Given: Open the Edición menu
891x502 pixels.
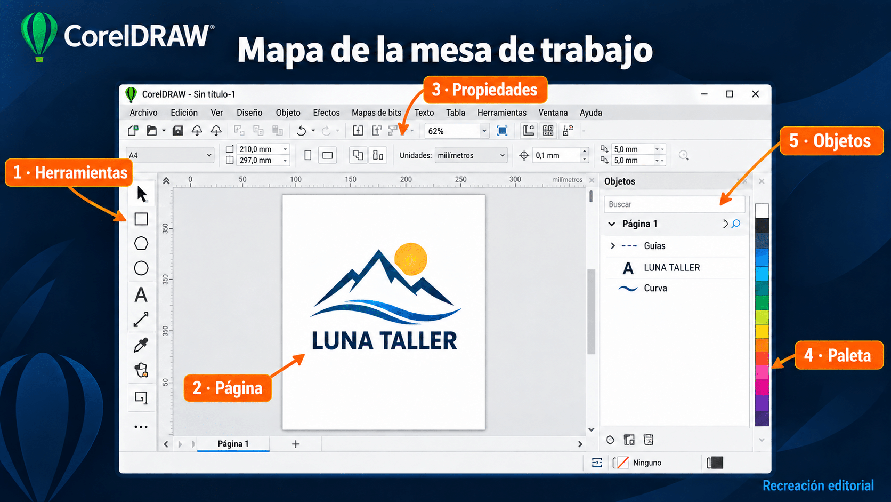Looking at the screenshot, I should [x=184, y=113].
